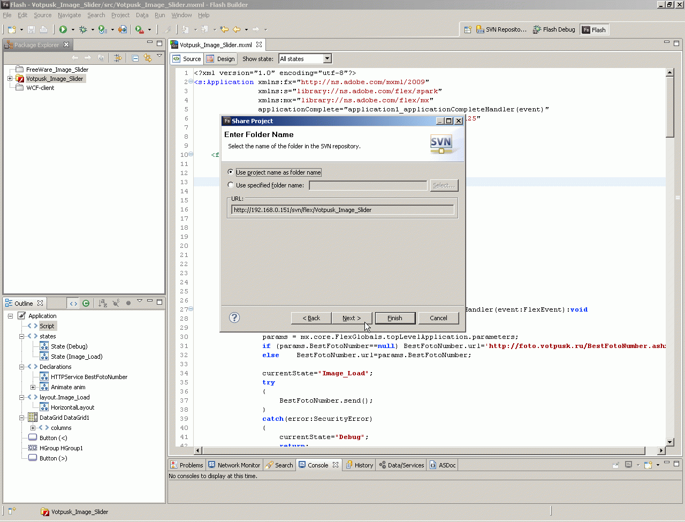Click the Open Perspective icon

(468, 29)
